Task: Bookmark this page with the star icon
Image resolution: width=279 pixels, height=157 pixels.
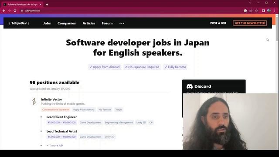Action: pyautogui.click(x=256, y=10)
